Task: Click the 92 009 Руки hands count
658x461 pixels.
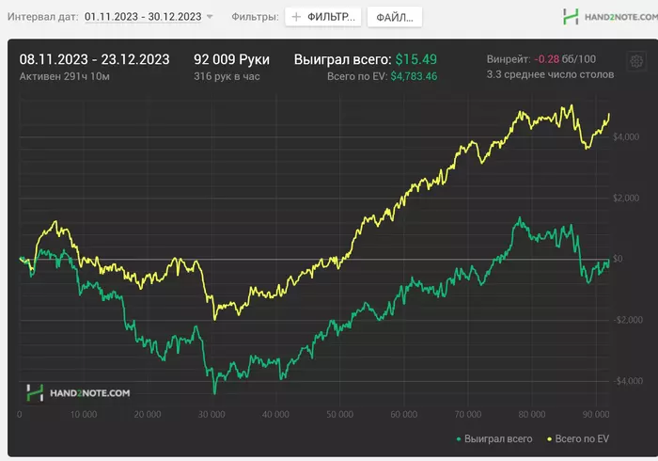Action: [231, 59]
